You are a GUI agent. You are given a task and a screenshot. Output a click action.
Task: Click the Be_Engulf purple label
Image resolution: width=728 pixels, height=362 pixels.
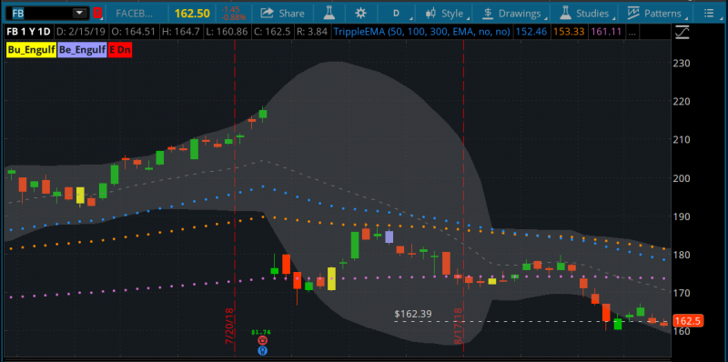[82, 49]
